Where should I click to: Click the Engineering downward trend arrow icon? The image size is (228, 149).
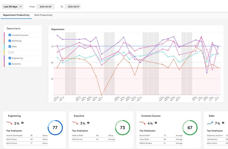pos(9,123)
